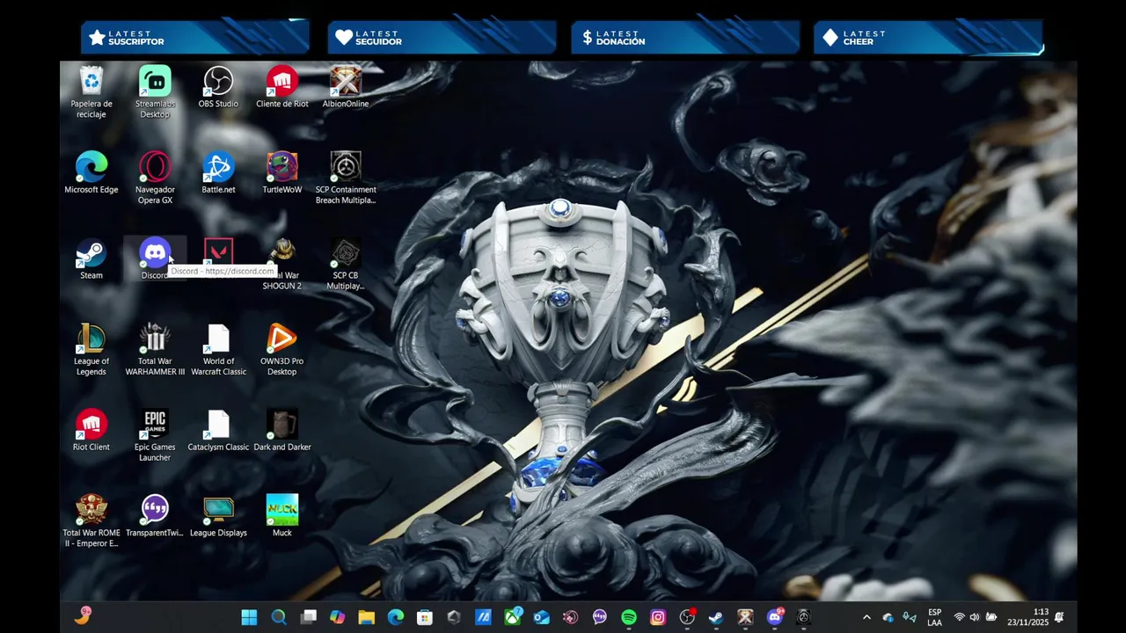Select Total War WARHAMMER III icon
This screenshot has width=1126, height=633.
click(155, 349)
